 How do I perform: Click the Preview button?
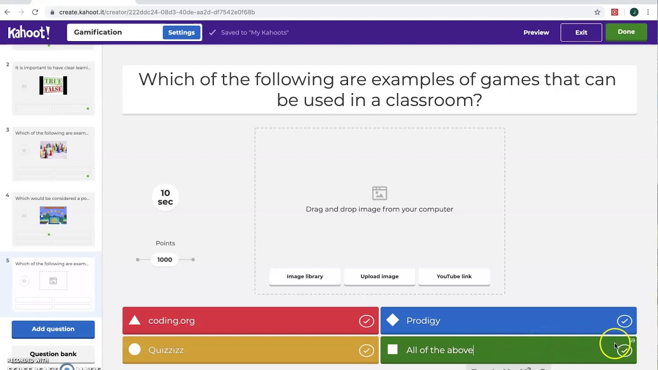[x=536, y=32]
